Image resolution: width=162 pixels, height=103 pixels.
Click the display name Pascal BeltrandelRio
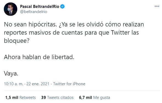(39, 7)
